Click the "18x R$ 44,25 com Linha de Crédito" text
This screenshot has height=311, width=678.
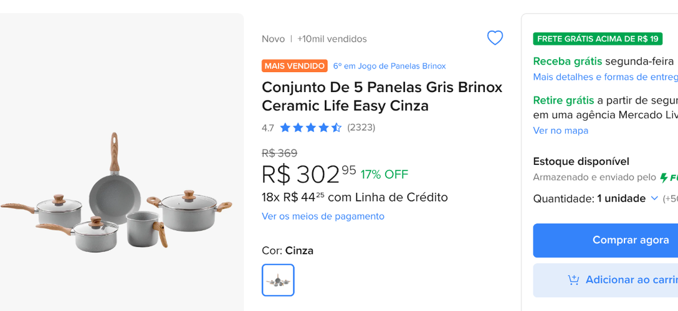(355, 197)
